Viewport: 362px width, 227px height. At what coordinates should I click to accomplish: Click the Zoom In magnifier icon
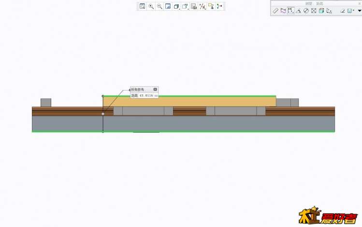click(x=151, y=6)
